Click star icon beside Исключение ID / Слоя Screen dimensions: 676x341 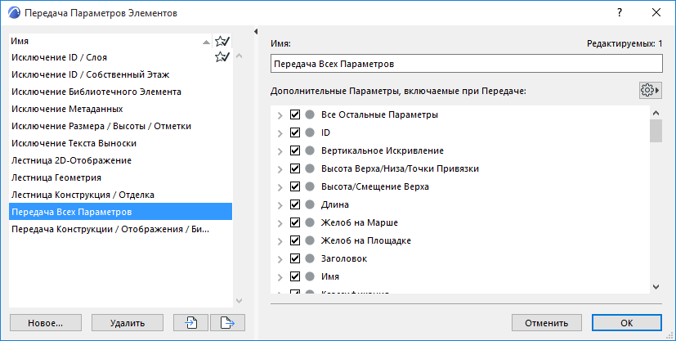tap(222, 57)
